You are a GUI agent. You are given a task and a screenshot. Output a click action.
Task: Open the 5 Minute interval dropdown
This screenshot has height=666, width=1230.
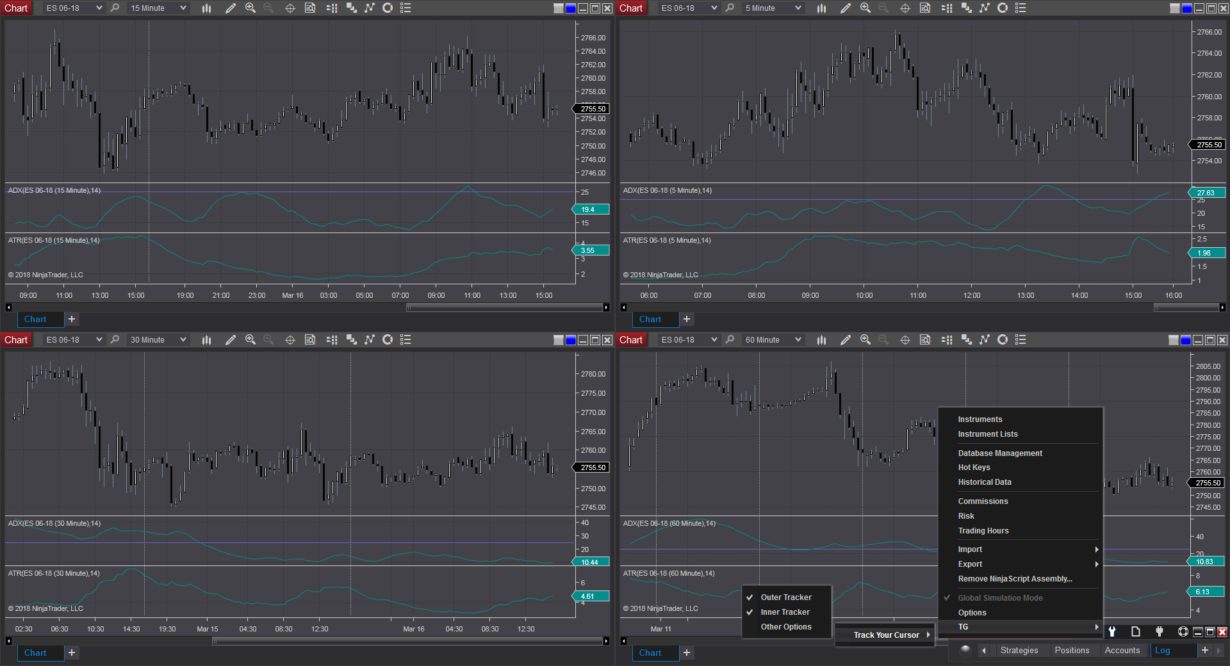point(773,8)
